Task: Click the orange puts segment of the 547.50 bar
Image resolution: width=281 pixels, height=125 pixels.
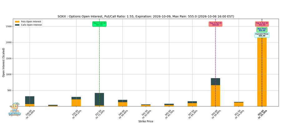Action: click(x=192, y=105)
